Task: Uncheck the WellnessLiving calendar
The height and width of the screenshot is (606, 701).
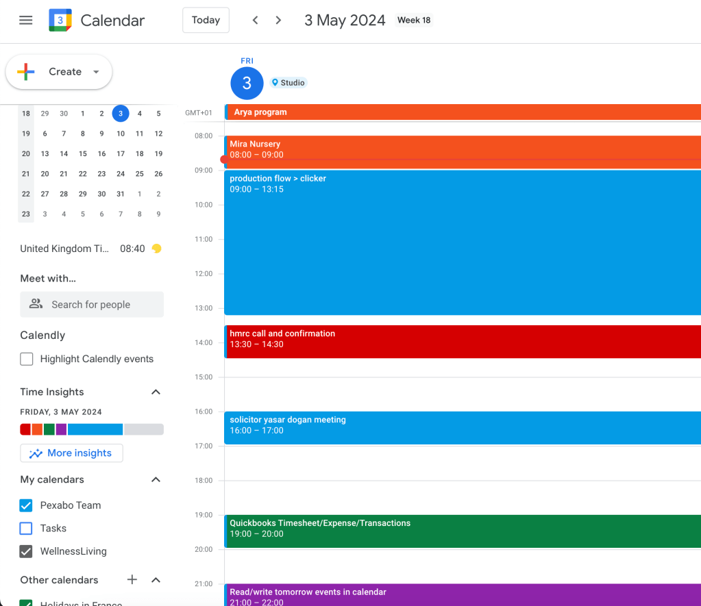Action: [x=26, y=551]
